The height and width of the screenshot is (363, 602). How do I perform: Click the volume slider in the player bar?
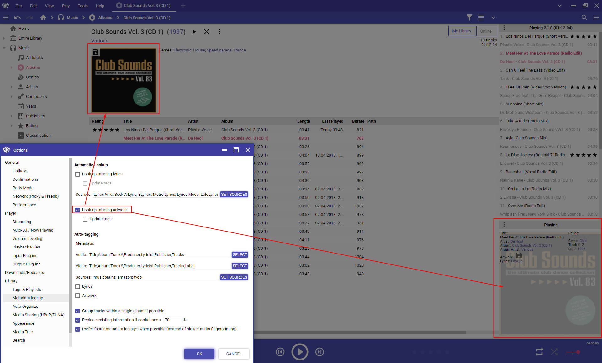[573, 353]
